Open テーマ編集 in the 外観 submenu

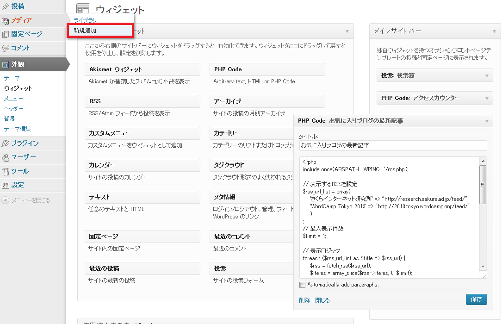point(17,129)
